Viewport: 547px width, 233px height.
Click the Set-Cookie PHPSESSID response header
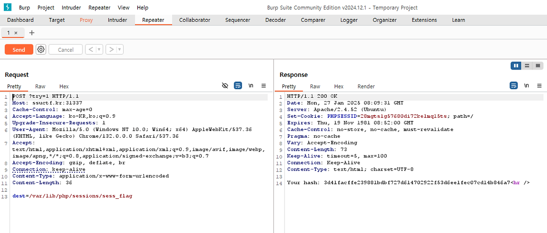380,116
